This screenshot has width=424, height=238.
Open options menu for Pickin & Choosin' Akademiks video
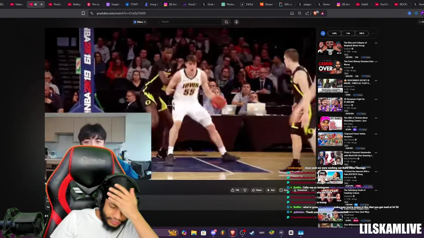coord(376,153)
